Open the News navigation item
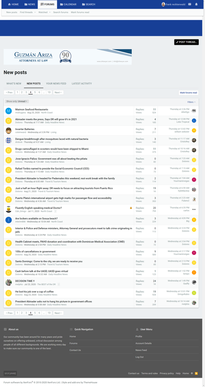Screen dimensions: 205x387 click(30, 4)
